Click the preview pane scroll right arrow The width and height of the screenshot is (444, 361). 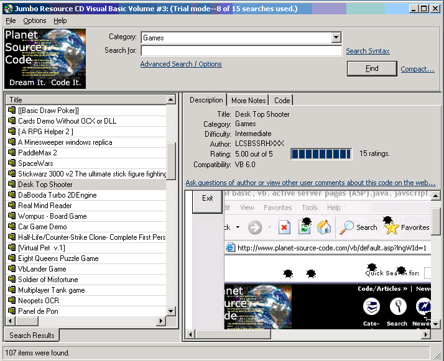[x=425, y=334]
